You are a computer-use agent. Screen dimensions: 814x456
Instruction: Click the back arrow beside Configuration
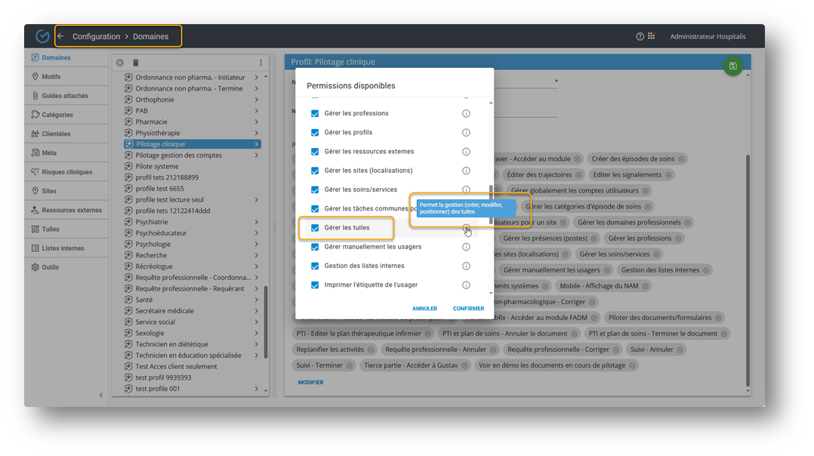60,36
